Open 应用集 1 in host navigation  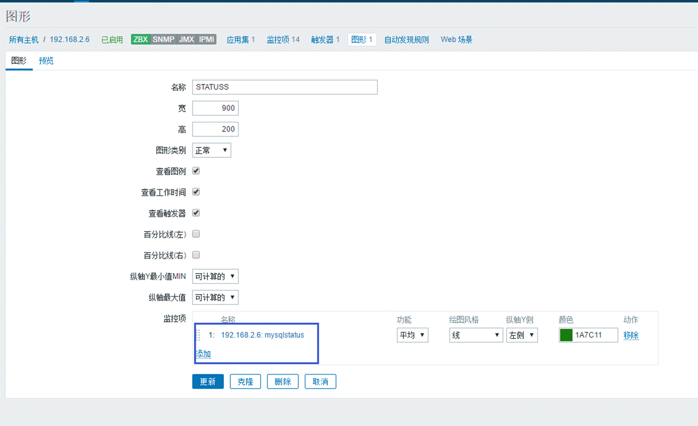coord(240,40)
